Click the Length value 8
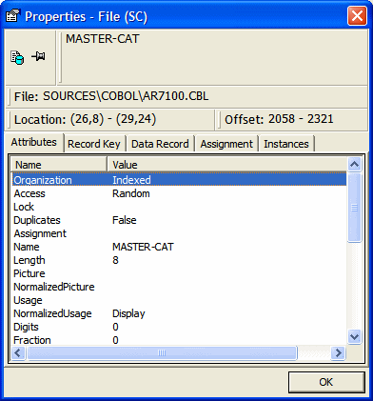The width and height of the screenshot is (373, 401). click(x=115, y=260)
